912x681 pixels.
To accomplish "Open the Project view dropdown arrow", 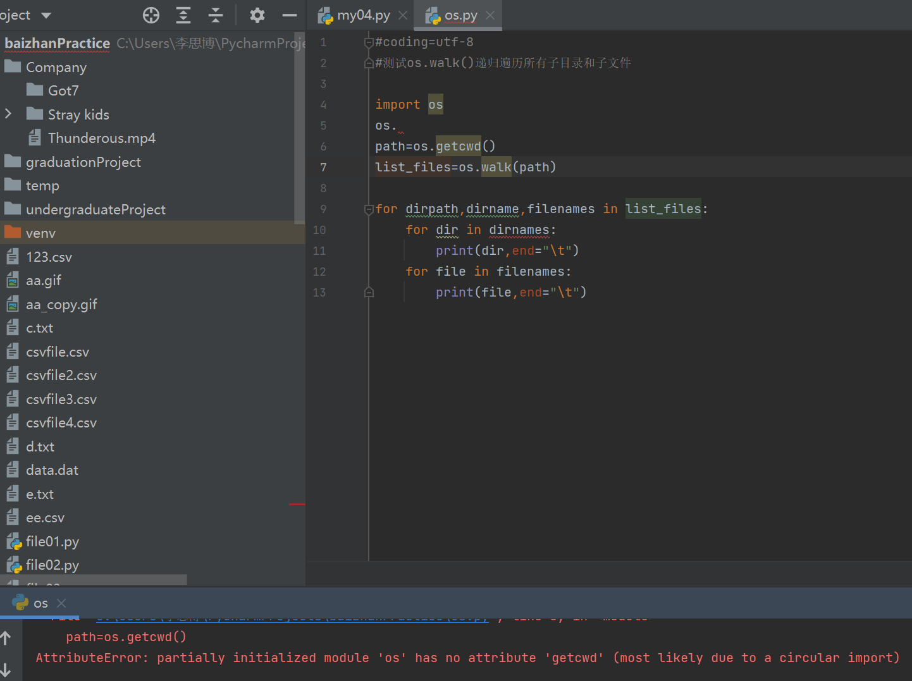I will tap(46, 15).
